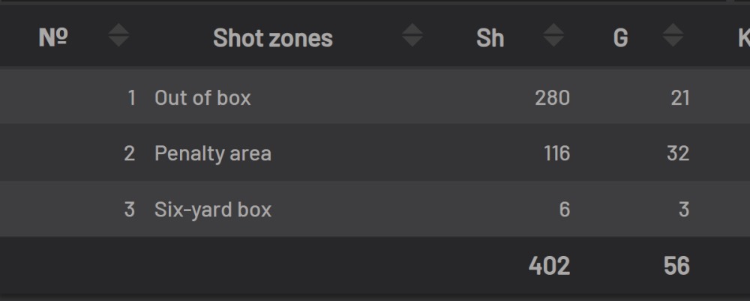Click the 32 goals cell

[678, 153]
